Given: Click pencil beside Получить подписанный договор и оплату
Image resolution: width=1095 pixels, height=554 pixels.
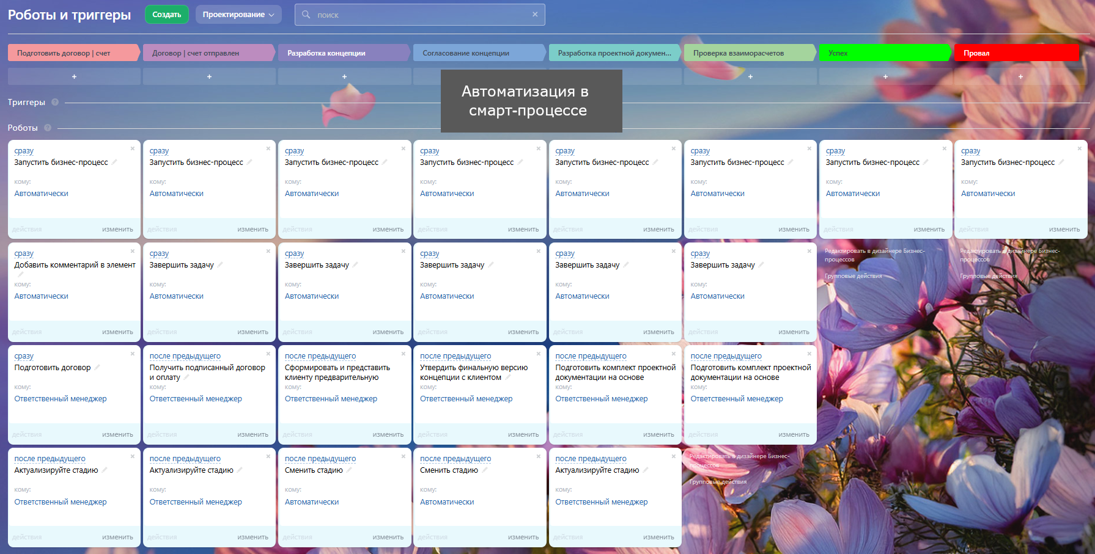Looking at the screenshot, I should click(186, 377).
